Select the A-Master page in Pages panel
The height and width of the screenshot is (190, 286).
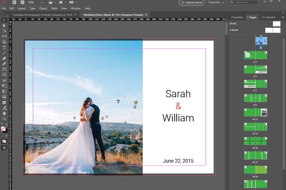coord(234,30)
